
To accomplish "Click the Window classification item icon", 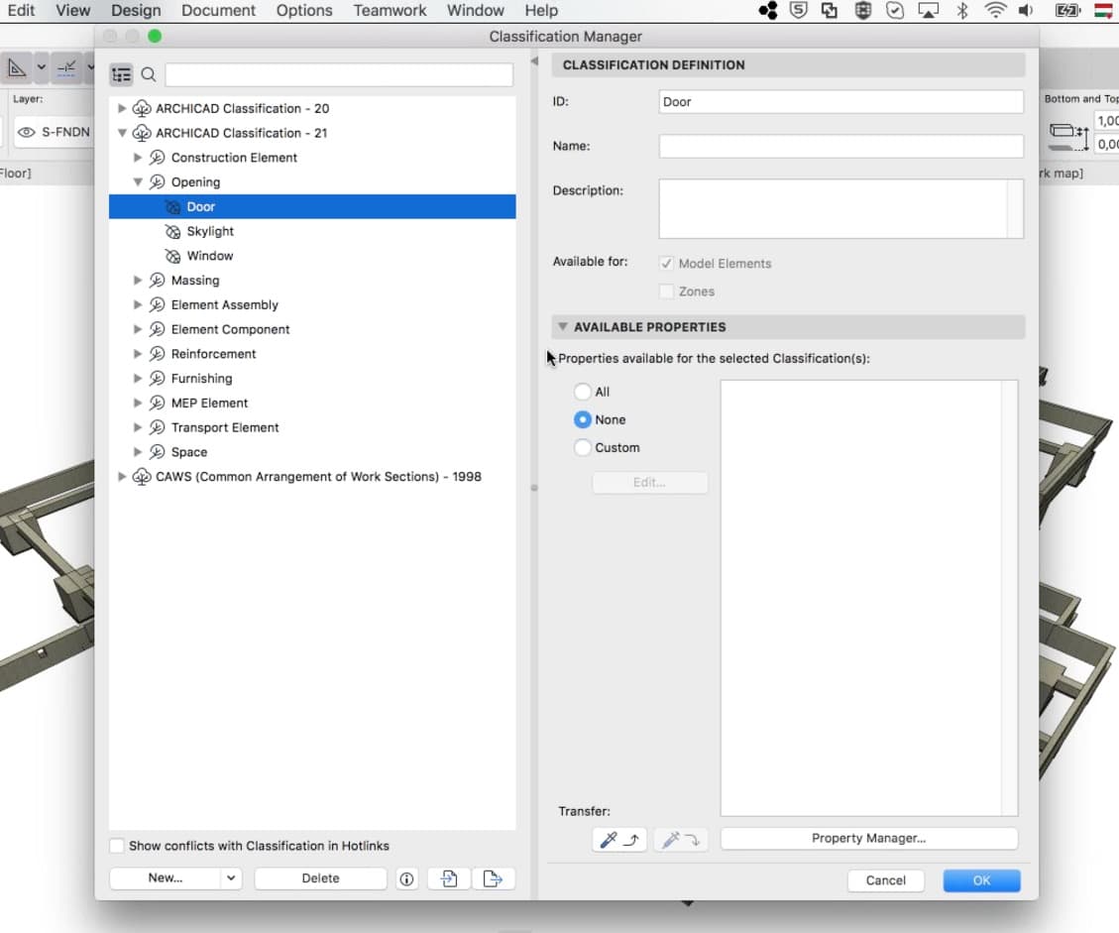I will 172,256.
